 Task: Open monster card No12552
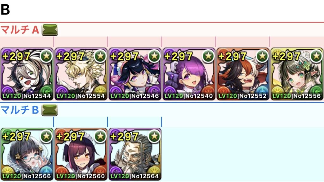point(243,74)
